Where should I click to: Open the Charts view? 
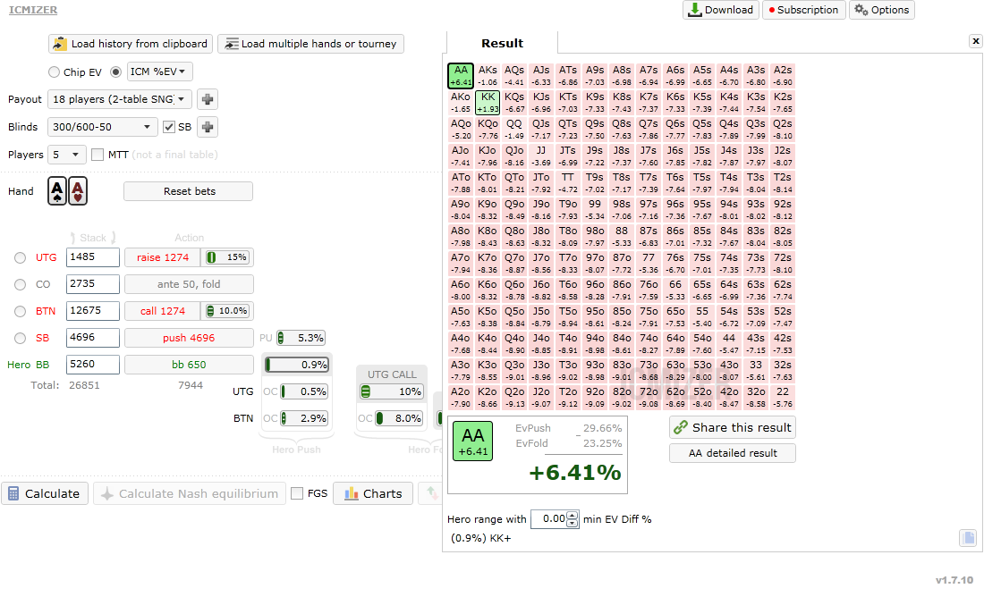click(x=373, y=493)
